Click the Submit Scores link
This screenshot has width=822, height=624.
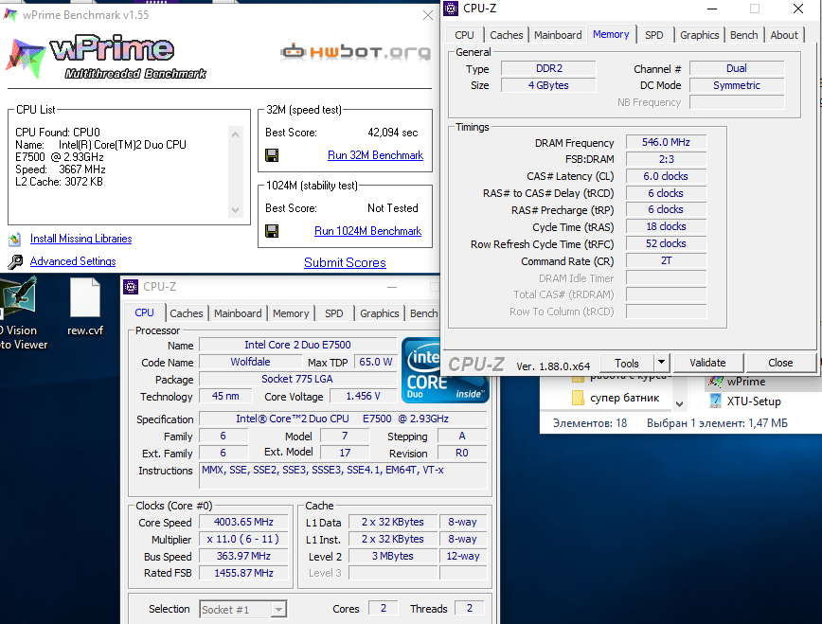click(345, 262)
